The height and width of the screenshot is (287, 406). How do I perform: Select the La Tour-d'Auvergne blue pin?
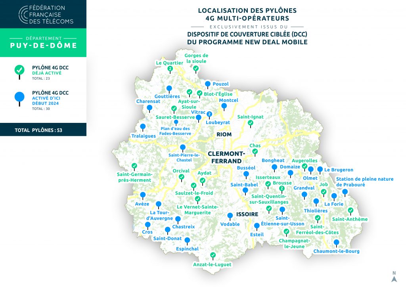coord(159,205)
